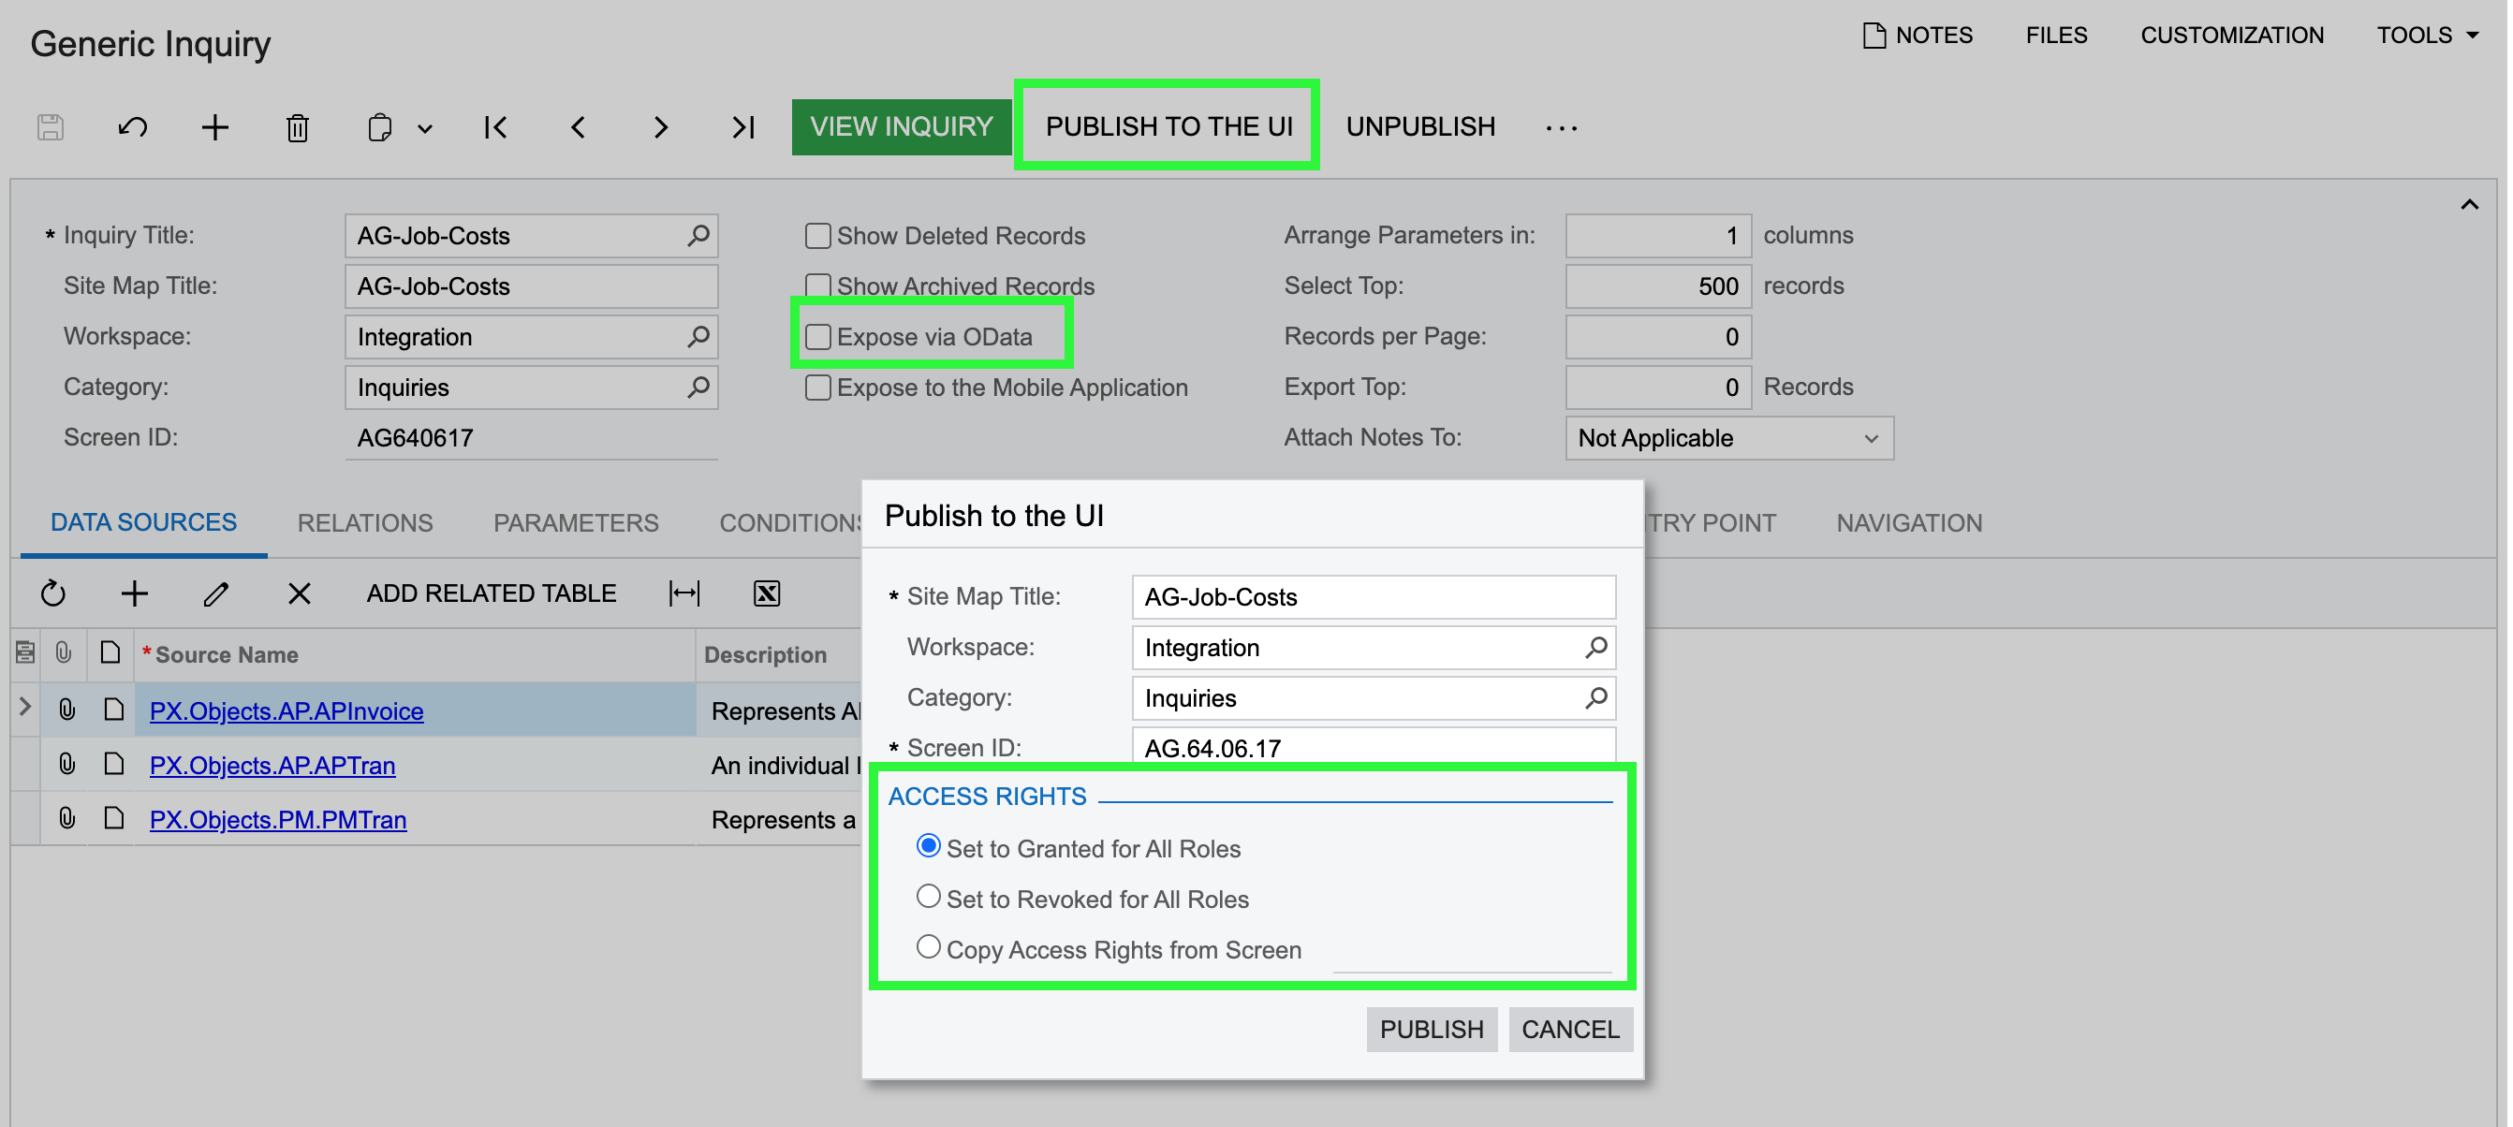Go to the last record
This screenshot has height=1127, width=2513.
[x=743, y=126]
